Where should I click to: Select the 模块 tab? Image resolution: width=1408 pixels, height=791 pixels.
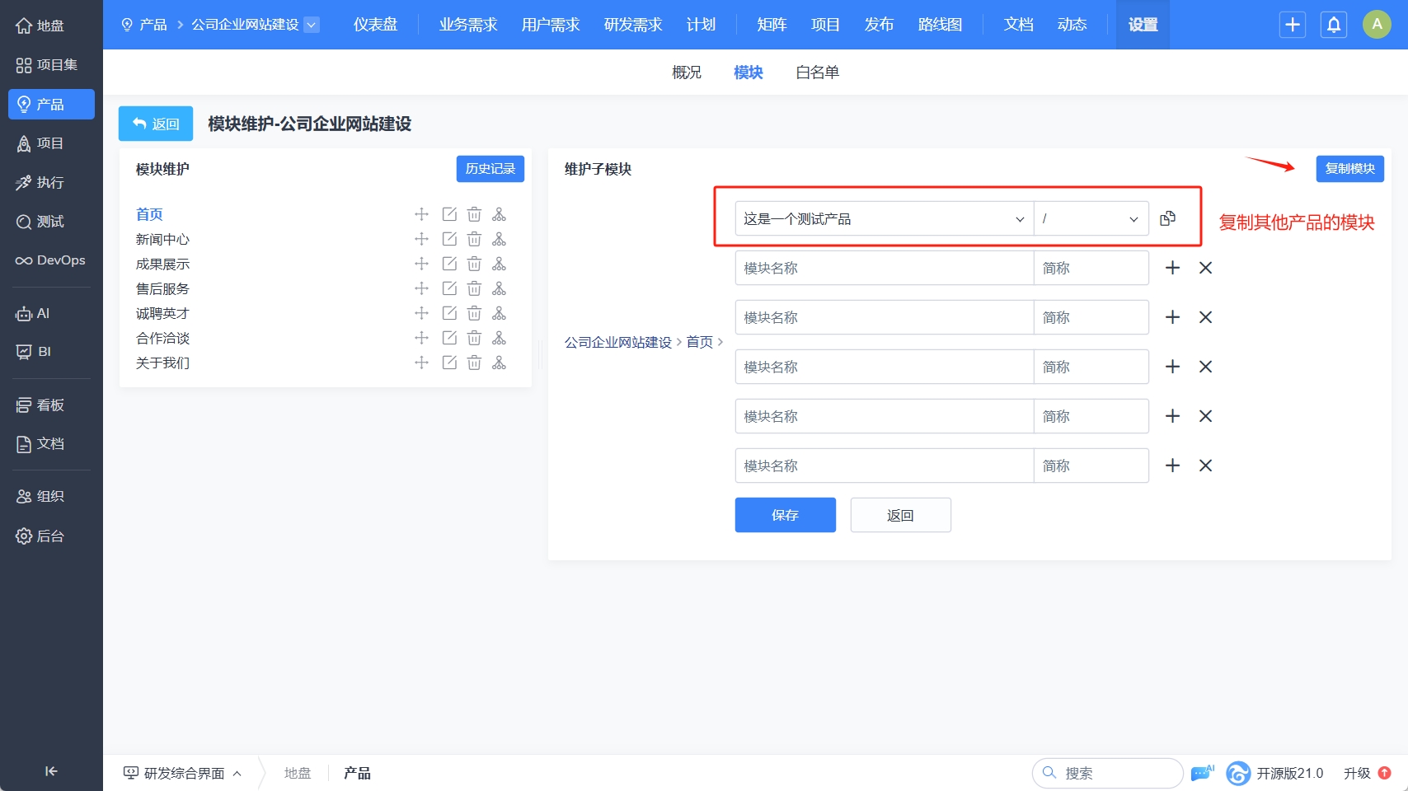pos(749,73)
